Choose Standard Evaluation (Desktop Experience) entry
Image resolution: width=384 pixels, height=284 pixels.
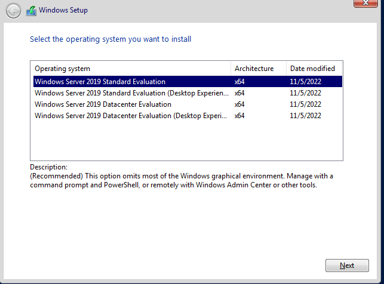(131, 93)
